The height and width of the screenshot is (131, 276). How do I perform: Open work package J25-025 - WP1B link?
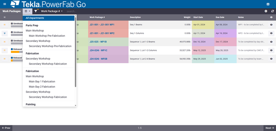tap(98, 42)
